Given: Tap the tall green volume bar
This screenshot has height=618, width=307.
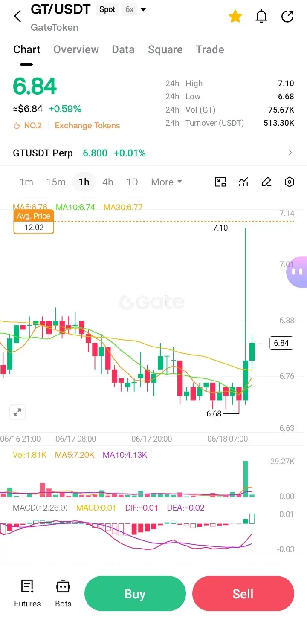Looking at the screenshot, I should pos(246,479).
